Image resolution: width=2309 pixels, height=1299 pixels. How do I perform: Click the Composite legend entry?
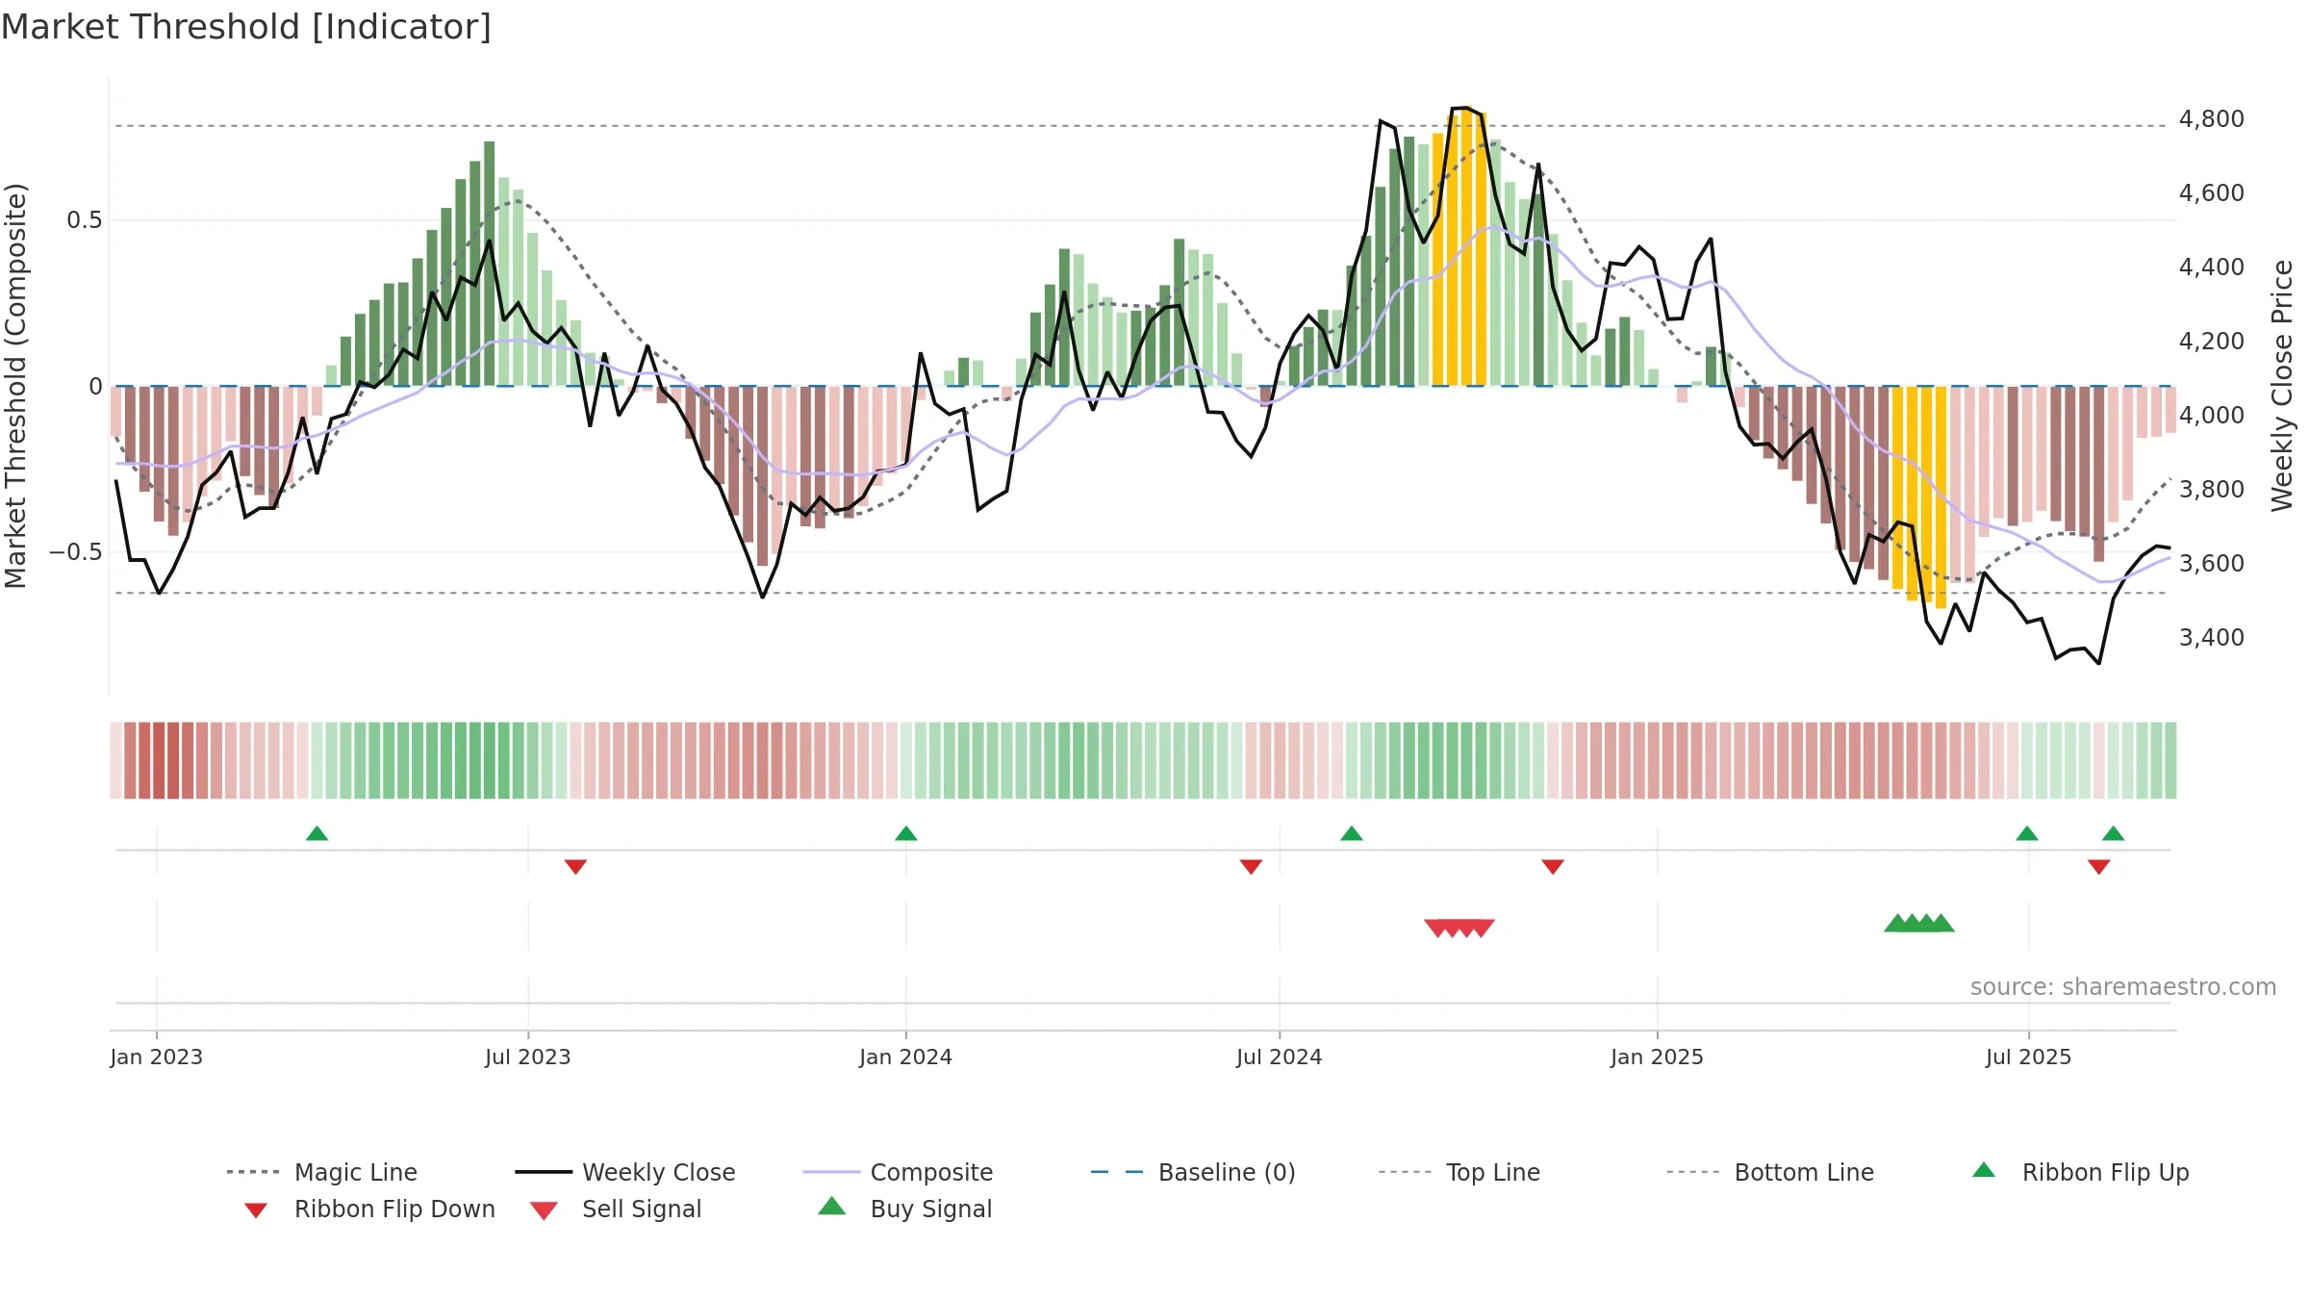[898, 1172]
